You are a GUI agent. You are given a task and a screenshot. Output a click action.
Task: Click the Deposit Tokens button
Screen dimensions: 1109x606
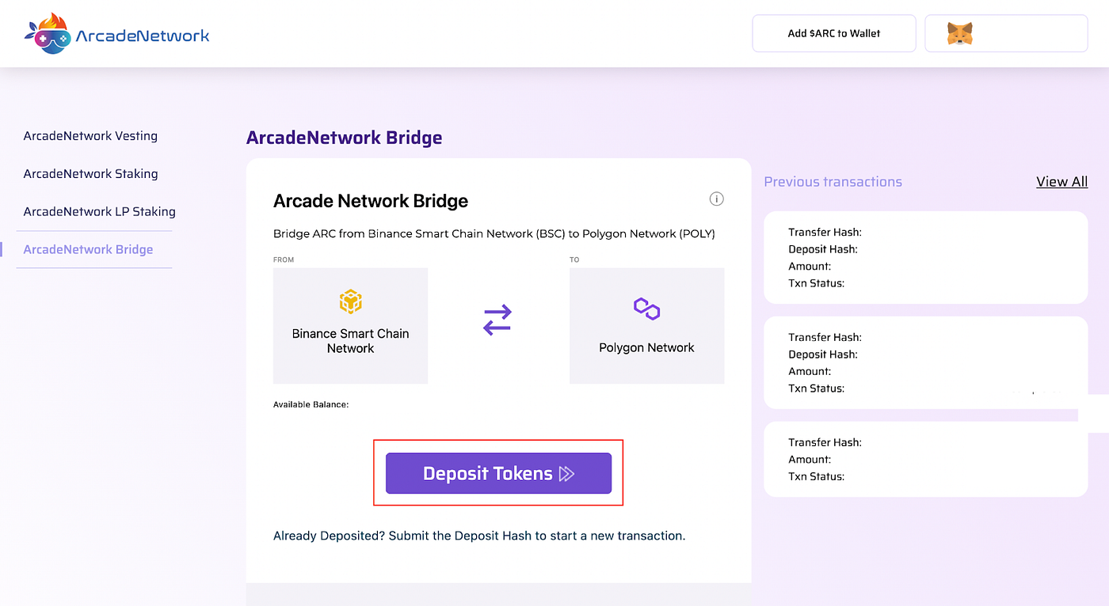[x=498, y=473]
